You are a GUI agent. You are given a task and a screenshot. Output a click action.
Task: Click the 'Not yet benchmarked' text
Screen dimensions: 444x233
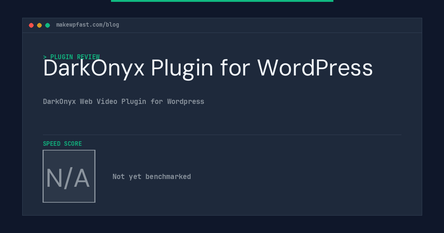(152, 176)
